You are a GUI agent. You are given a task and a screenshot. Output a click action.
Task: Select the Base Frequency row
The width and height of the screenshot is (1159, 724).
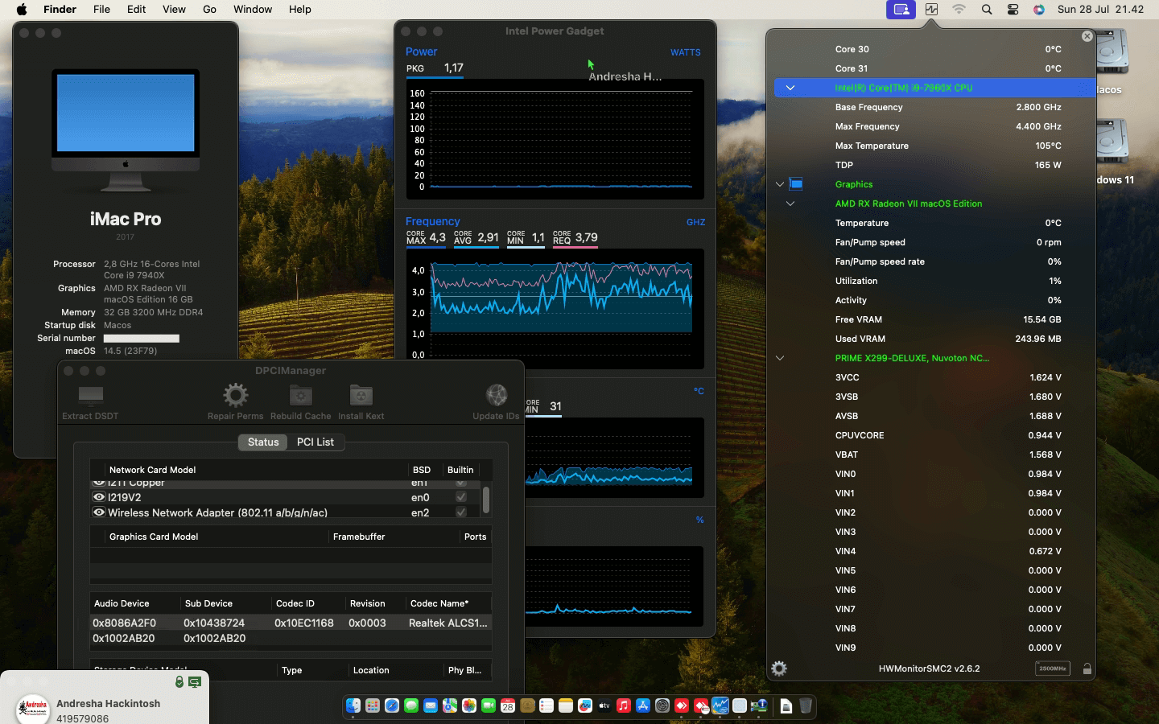click(934, 107)
